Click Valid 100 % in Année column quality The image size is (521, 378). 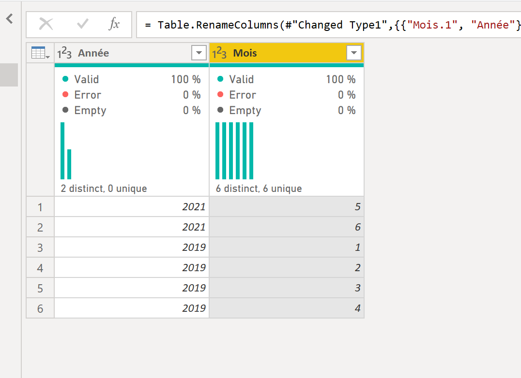pyautogui.click(x=131, y=79)
